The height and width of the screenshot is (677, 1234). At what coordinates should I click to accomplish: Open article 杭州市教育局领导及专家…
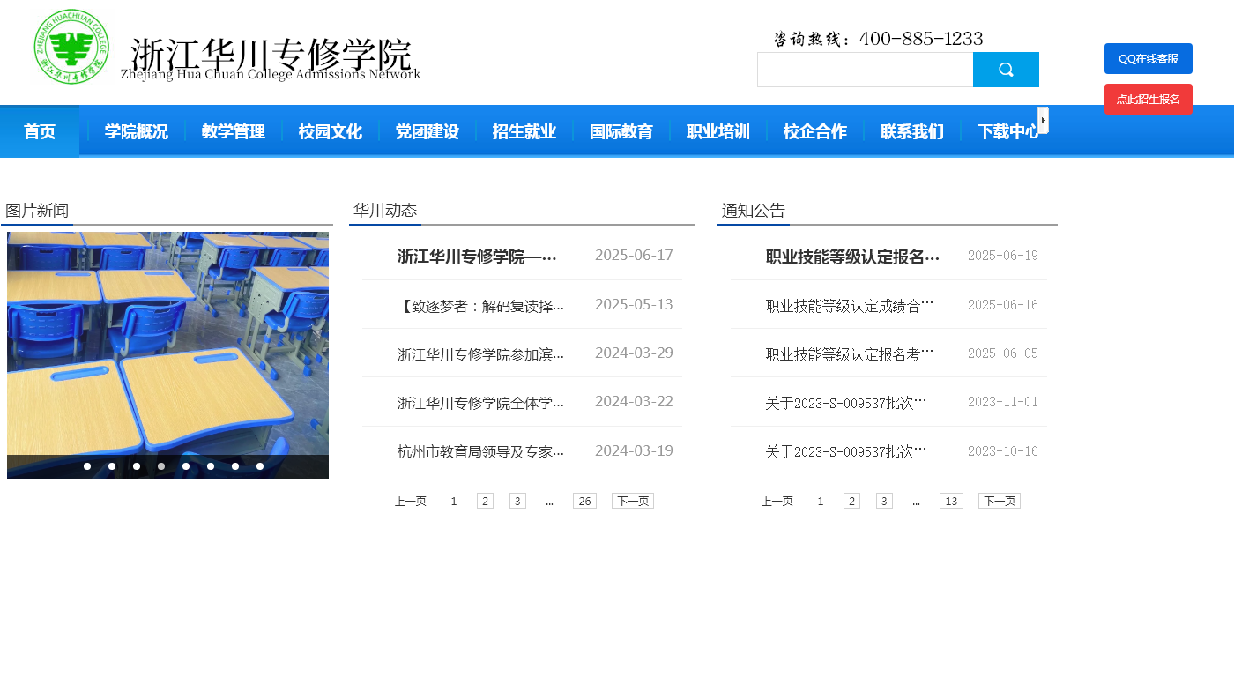[x=480, y=451]
